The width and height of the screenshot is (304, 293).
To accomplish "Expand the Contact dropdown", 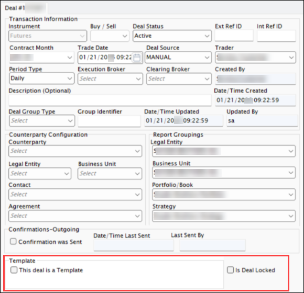I will coord(75,194).
